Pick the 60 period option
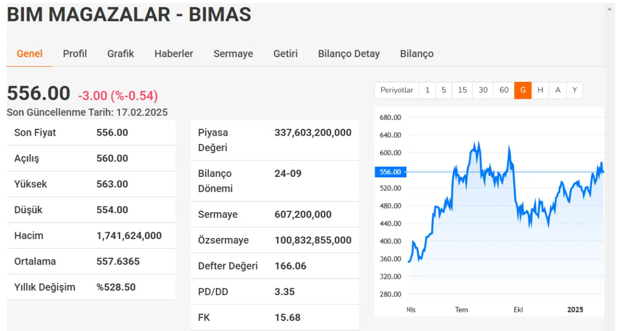This screenshot has width=621, height=331. click(504, 90)
